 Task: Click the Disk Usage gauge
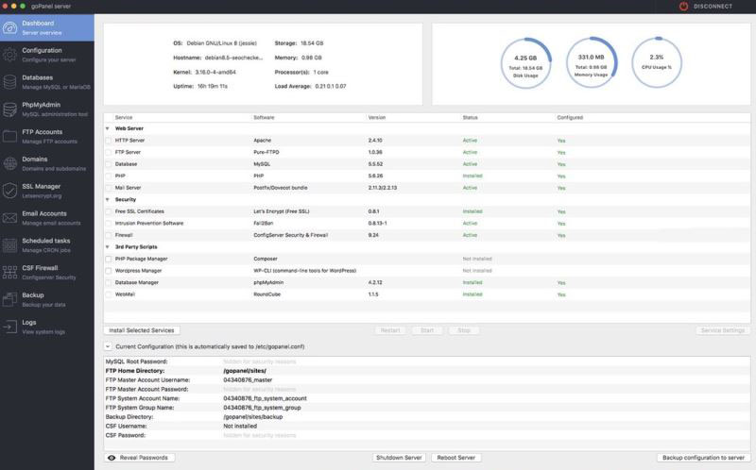[525, 63]
